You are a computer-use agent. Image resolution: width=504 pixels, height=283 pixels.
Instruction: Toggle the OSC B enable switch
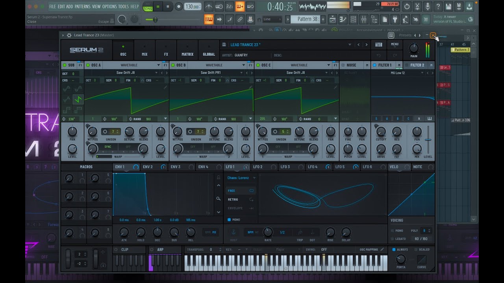(x=173, y=65)
